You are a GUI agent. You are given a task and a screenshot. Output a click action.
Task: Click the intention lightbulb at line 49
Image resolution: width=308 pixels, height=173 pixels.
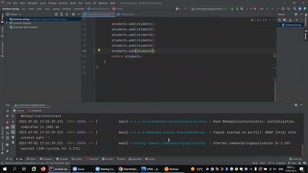point(99,50)
